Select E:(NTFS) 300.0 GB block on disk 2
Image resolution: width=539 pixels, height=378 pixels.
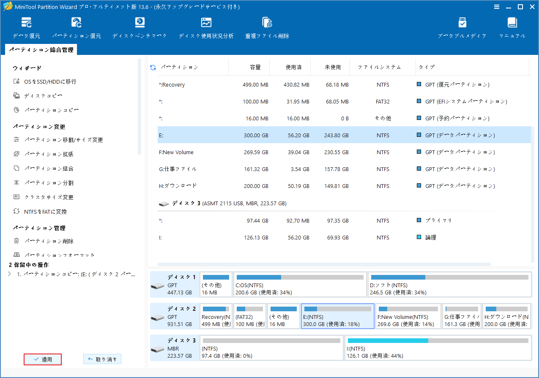coord(337,316)
